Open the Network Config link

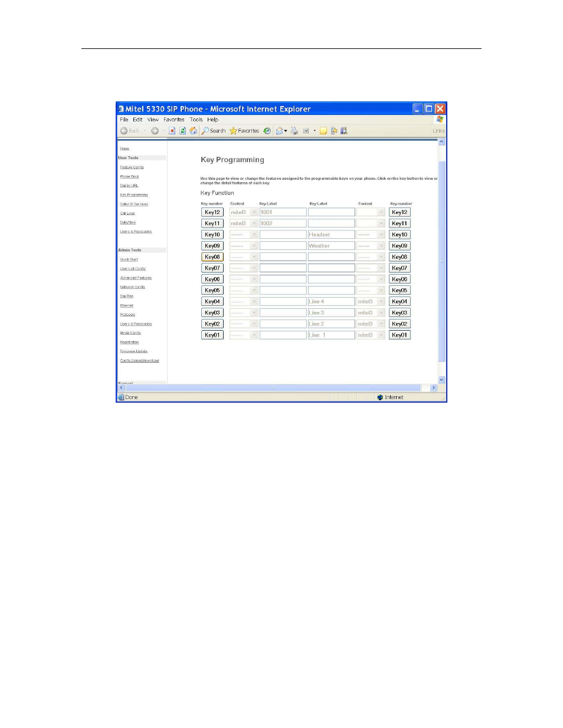tap(132, 287)
